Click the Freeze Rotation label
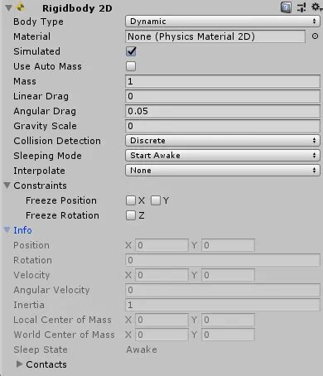The height and width of the screenshot is (376, 323). coord(62,215)
